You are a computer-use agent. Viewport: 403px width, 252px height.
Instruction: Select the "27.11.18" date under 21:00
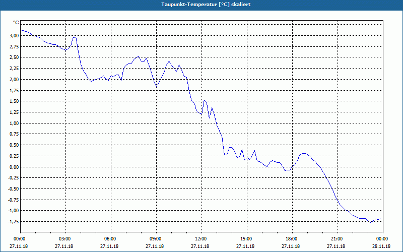336,246
